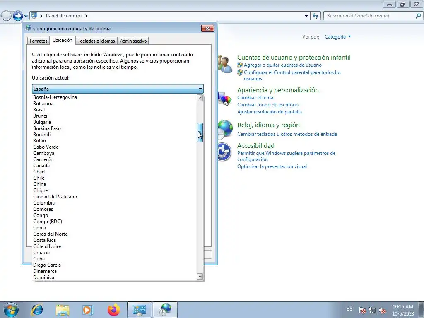Click the Control Panel icon in address bar
This screenshot has height=318, width=424.
[x=34, y=15]
